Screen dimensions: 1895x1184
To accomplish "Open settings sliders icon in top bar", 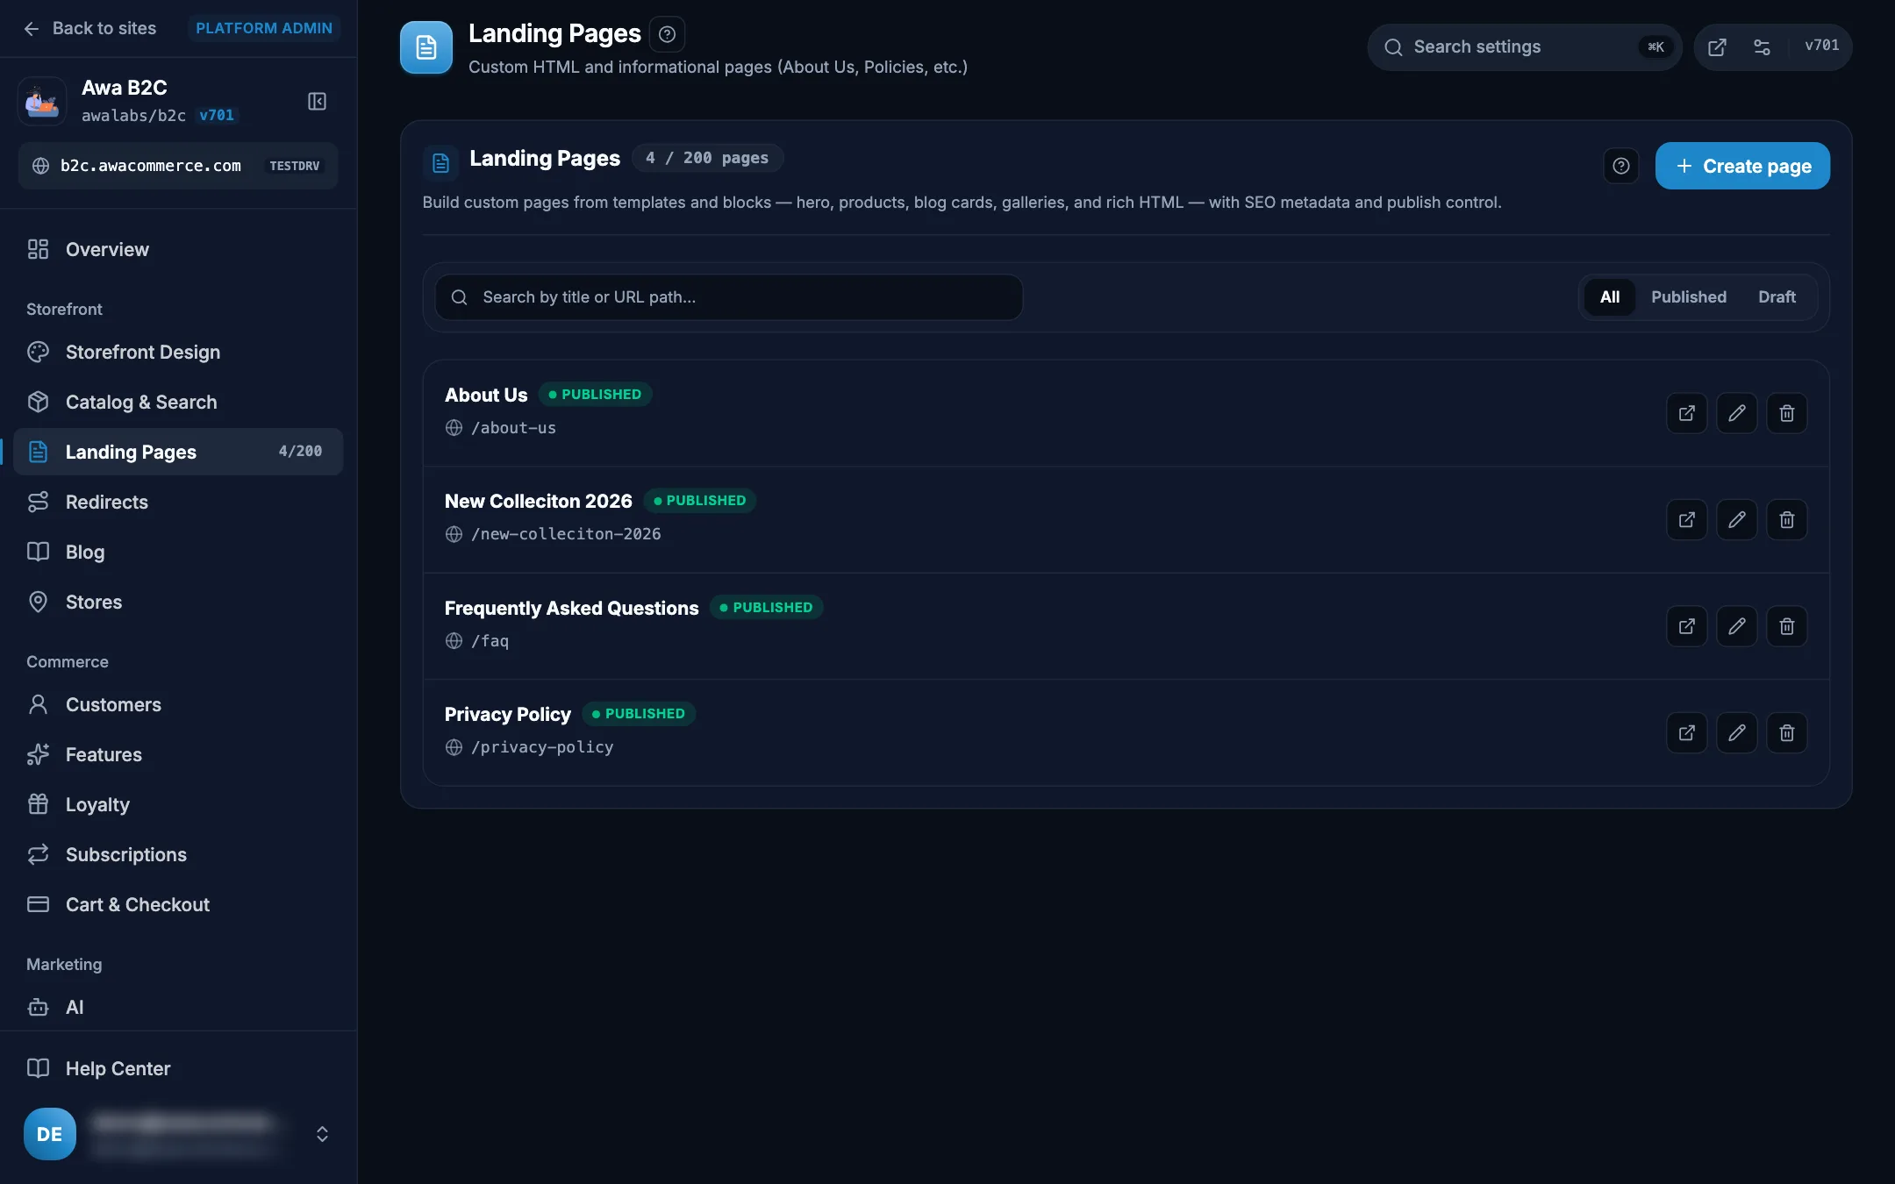I will coord(1762,47).
